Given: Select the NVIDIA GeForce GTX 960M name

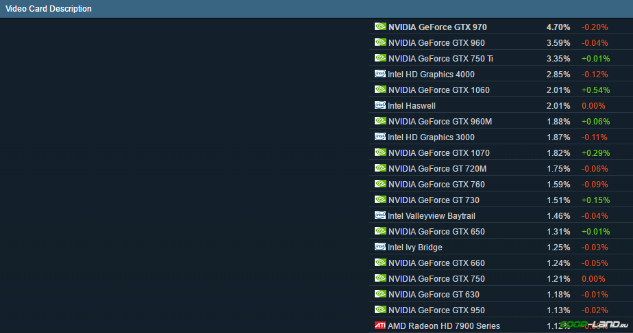Looking at the screenshot, I should (440, 122).
